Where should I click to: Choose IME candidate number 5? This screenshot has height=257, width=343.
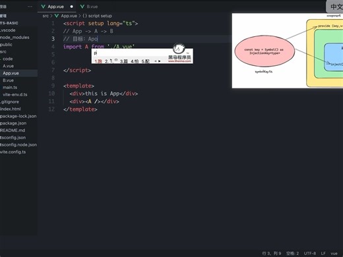click(146, 61)
